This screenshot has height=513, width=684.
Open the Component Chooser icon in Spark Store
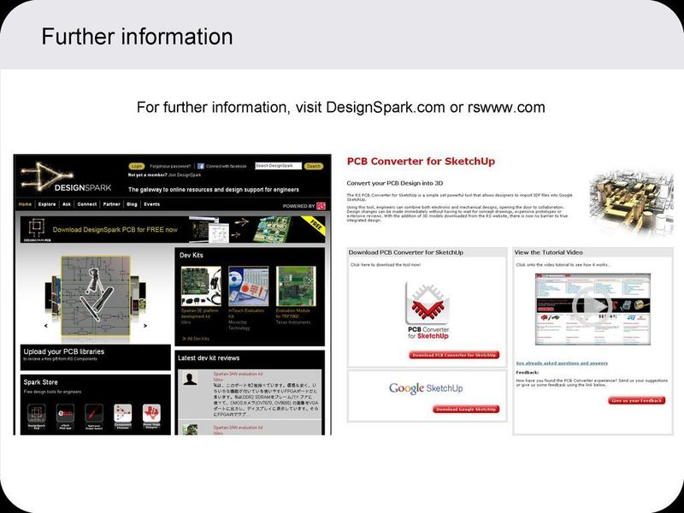[x=122, y=416]
